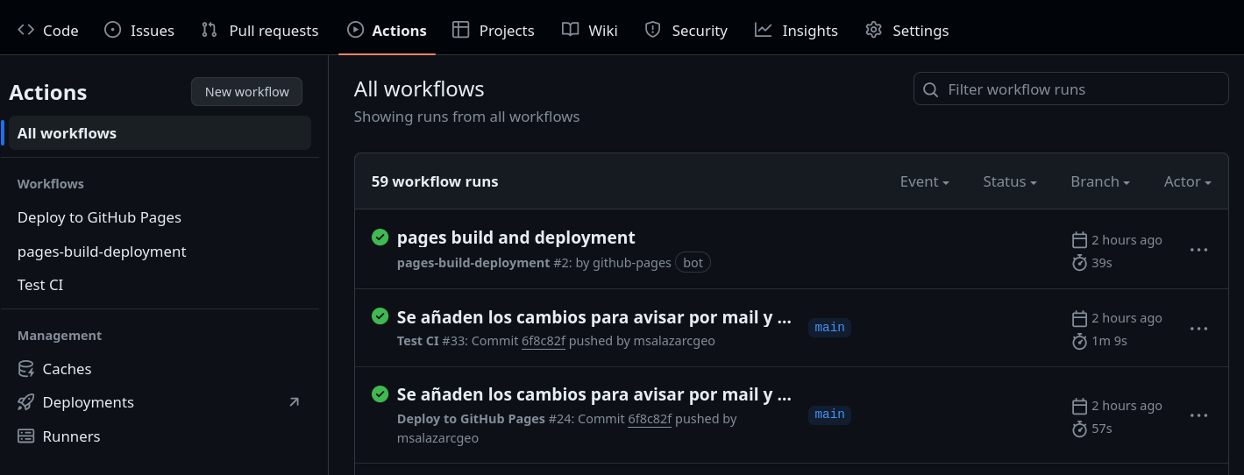Open kebab menu for pages build and deployment run

click(x=1198, y=250)
